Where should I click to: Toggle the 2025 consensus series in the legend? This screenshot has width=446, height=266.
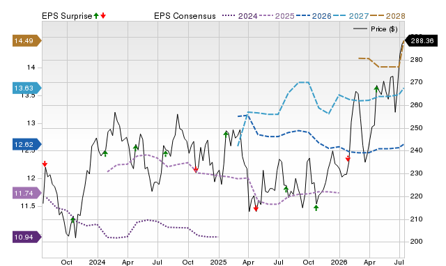[x=277, y=16]
